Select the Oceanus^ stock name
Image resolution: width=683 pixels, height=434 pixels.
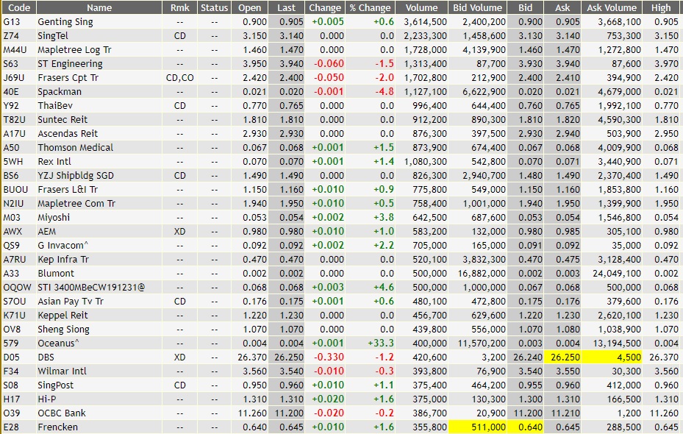(x=58, y=344)
